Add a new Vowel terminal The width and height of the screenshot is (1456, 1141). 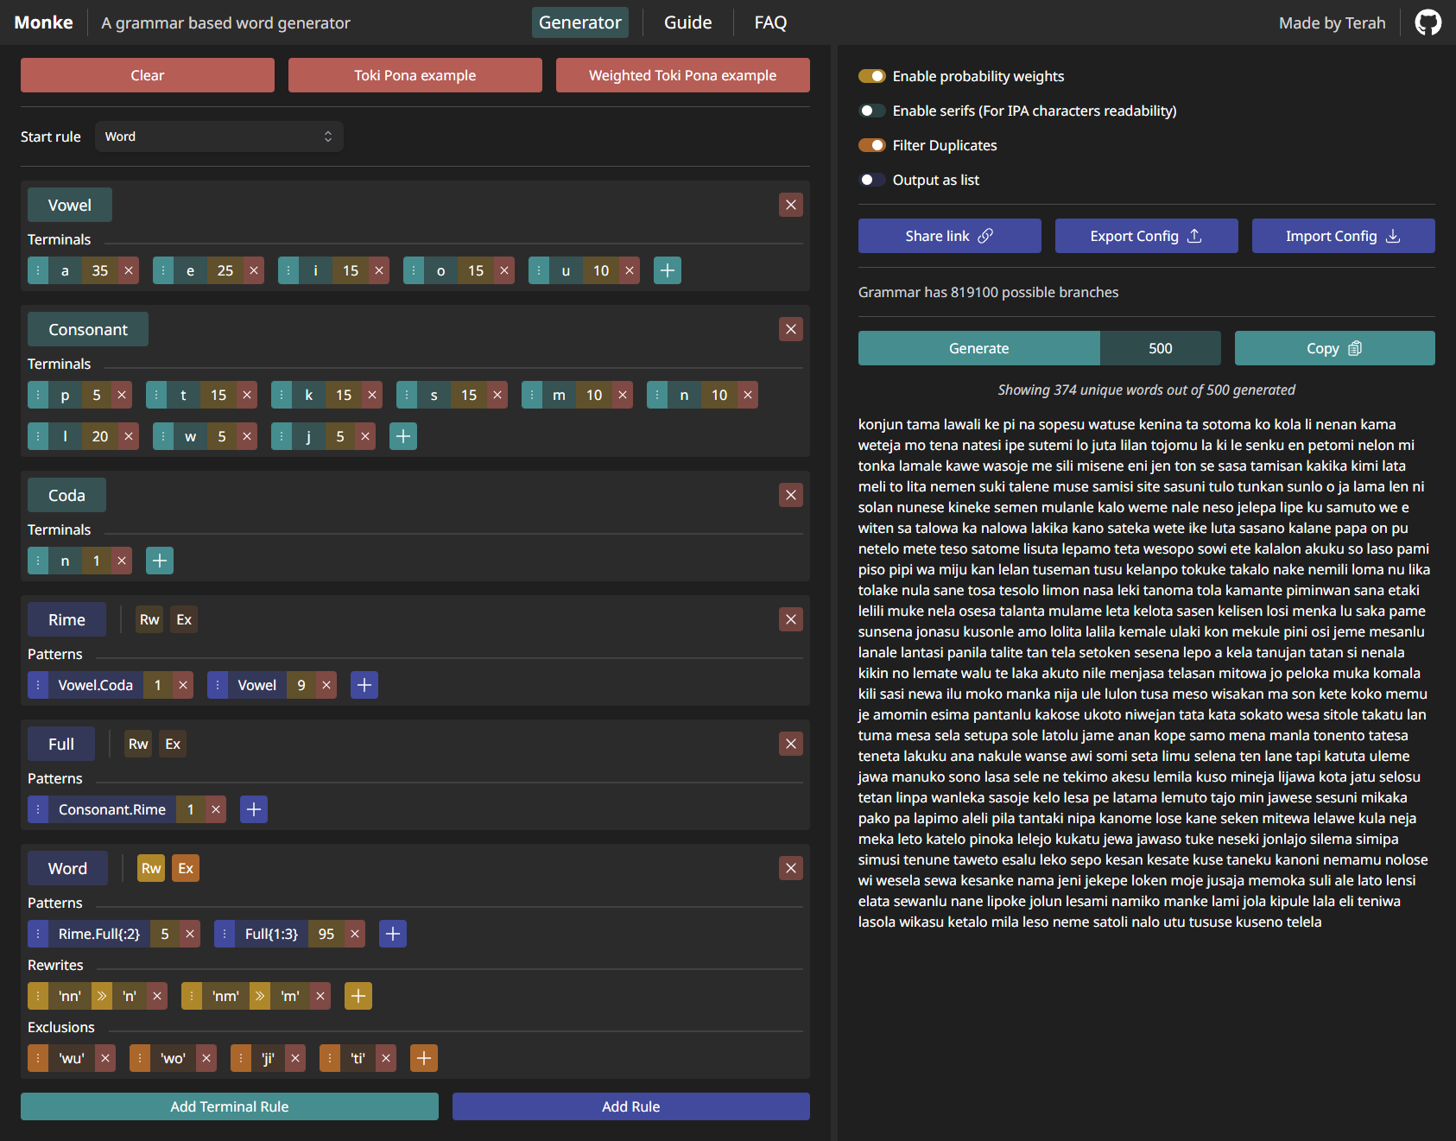[x=668, y=270]
